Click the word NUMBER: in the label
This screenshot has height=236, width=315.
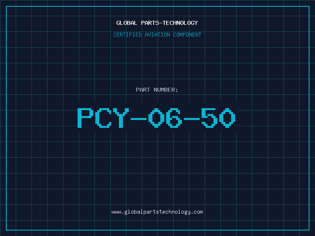click(x=166, y=90)
